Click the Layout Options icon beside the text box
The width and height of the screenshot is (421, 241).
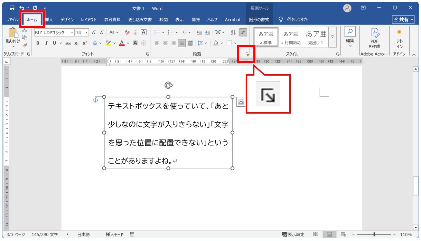pos(241,102)
